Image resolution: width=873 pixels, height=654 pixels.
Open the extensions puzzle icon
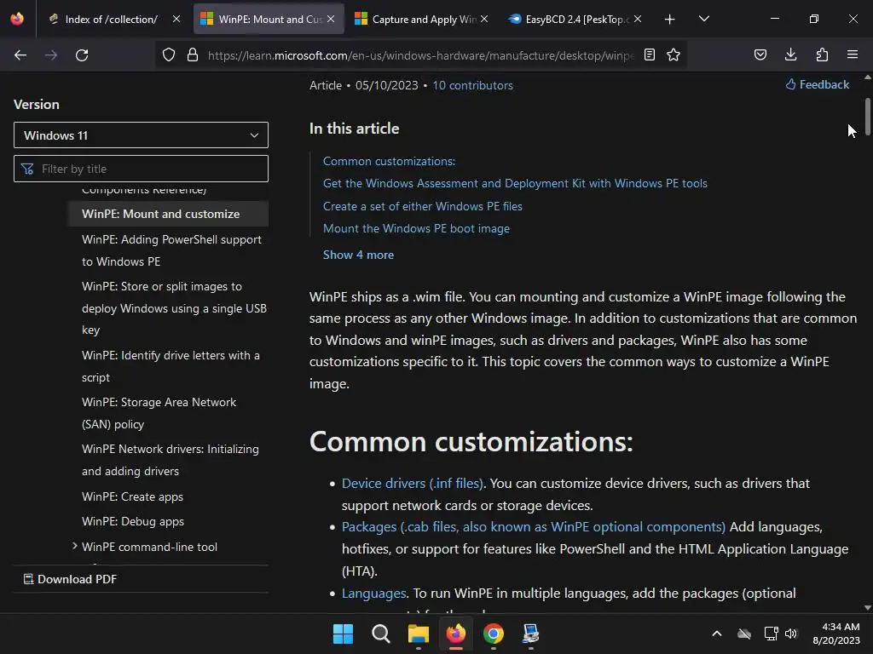822,54
